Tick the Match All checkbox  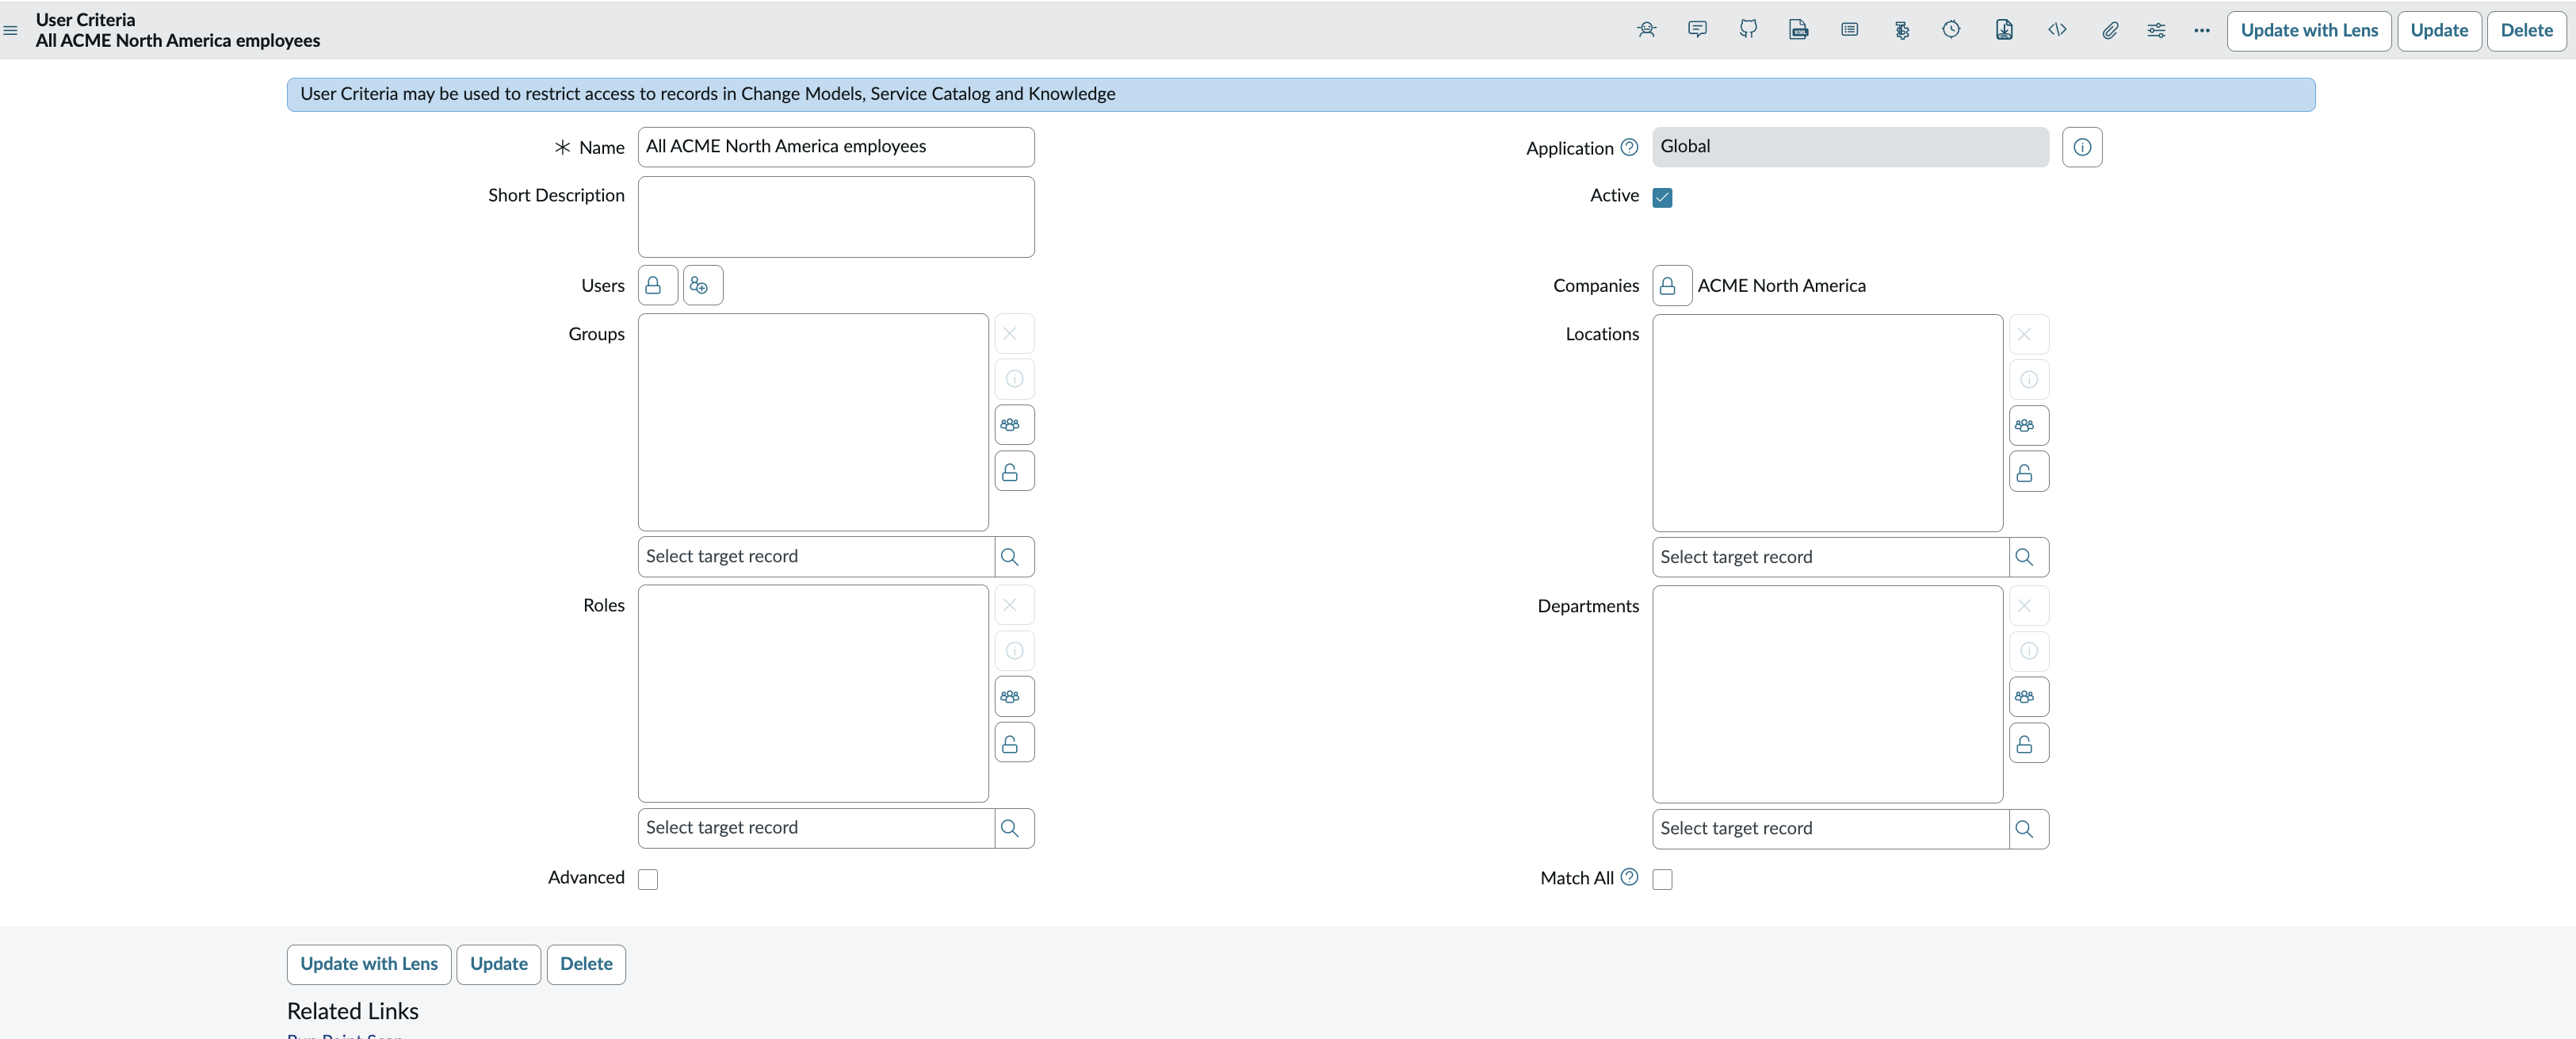[1662, 879]
